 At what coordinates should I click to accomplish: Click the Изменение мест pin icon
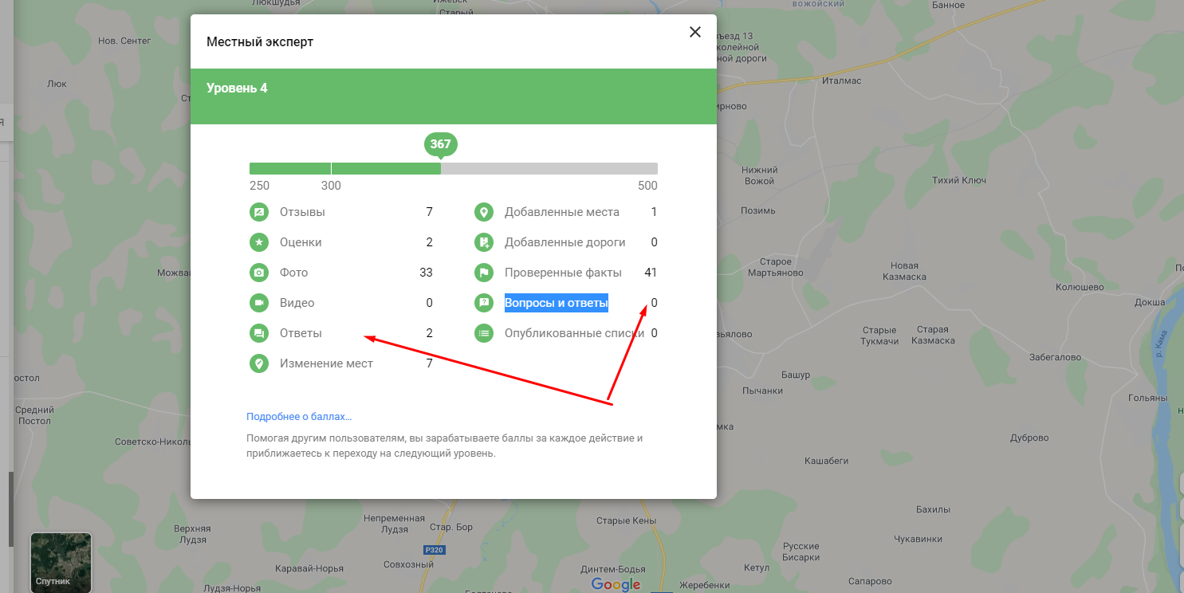258,363
